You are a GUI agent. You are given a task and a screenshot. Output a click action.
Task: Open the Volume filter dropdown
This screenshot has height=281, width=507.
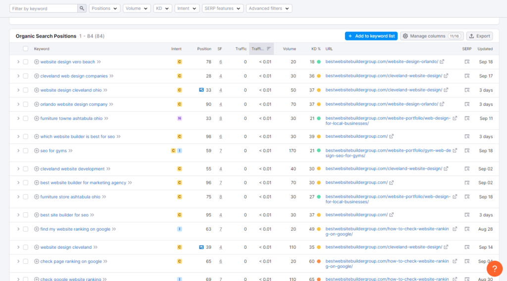137,8
